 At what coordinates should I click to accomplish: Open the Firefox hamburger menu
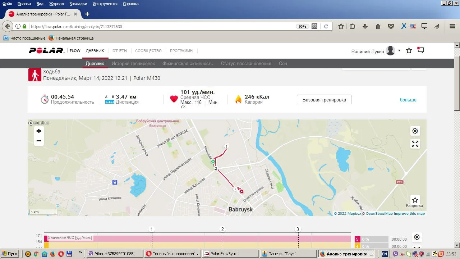pos(452,26)
